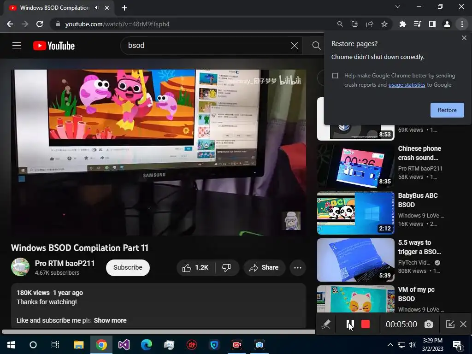Open File Explorer from the taskbar
This screenshot has height=354, width=472.
(x=78, y=345)
